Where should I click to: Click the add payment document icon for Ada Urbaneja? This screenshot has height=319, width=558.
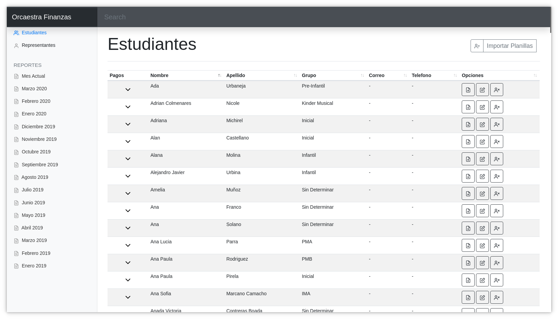point(468,90)
